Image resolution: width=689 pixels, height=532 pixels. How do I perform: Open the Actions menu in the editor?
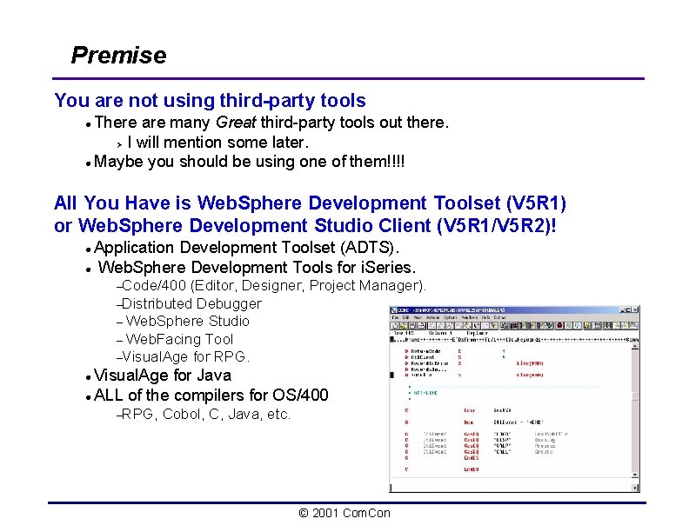tap(433, 317)
